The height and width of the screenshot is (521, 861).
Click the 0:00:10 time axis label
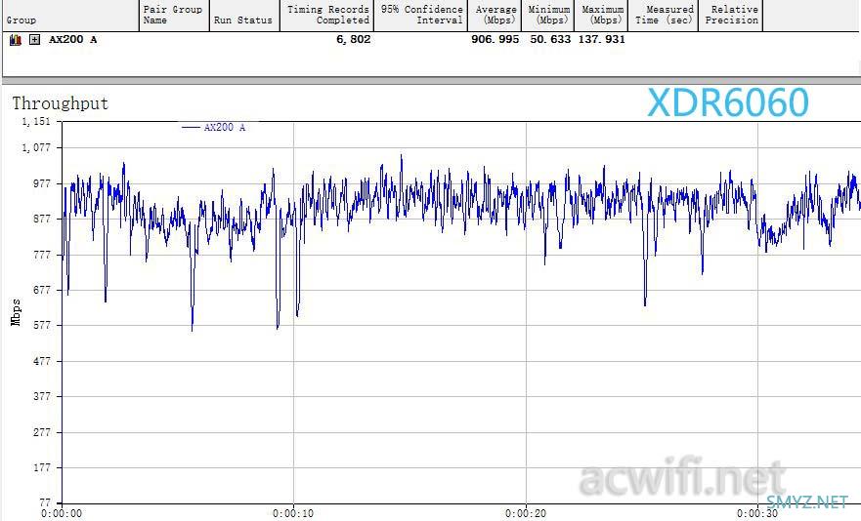(293, 514)
